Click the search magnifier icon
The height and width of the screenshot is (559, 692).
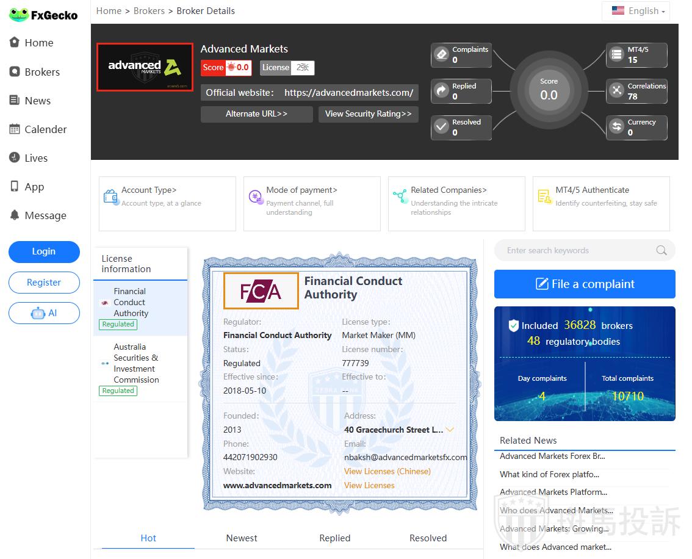(x=661, y=250)
